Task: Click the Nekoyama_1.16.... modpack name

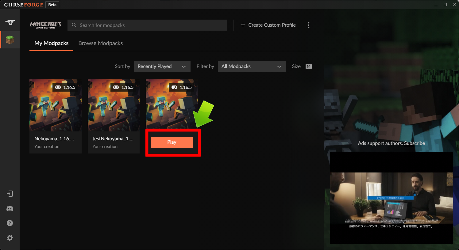Action: [54, 138]
